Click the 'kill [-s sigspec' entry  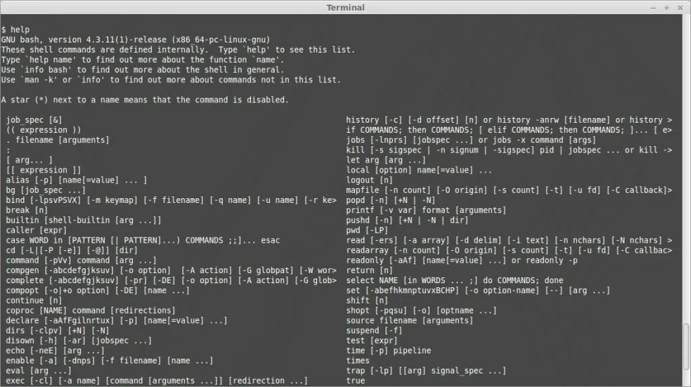pos(509,150)
